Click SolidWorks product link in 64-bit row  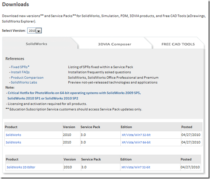pyautogui.click(x=13, y=142)
